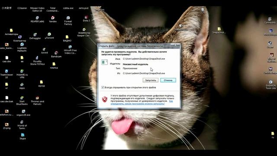Select the Thrones and Patriots shortcut

[x=37, y=101]
